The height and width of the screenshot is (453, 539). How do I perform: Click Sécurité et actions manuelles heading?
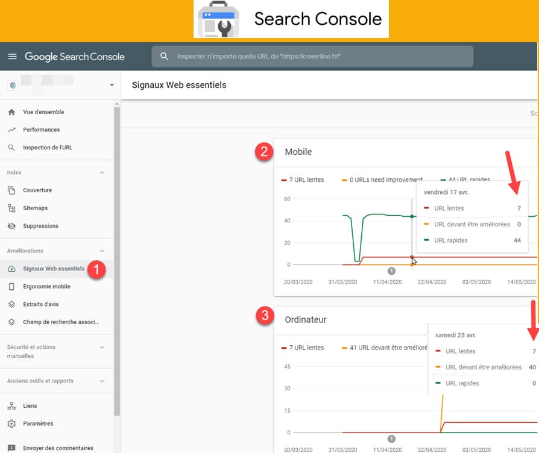pos(31,351)
